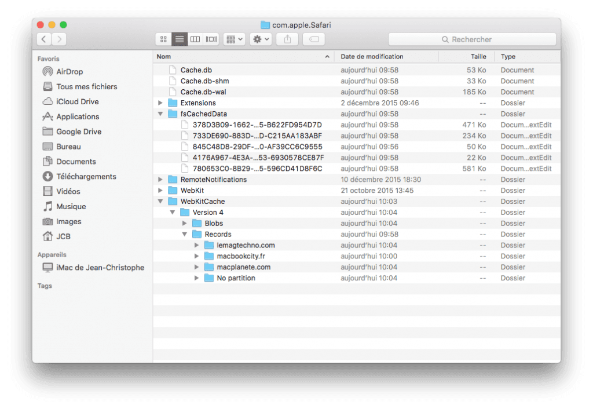Image resolution: width=593 pixels, height=409 pixels.
Task: Open Tous mes fichiers in sidebar
Action: pyautogui.click(x=80, y=87)
